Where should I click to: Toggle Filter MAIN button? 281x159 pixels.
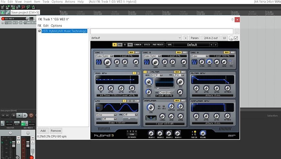pyautogui.click(x=177, y=72)
